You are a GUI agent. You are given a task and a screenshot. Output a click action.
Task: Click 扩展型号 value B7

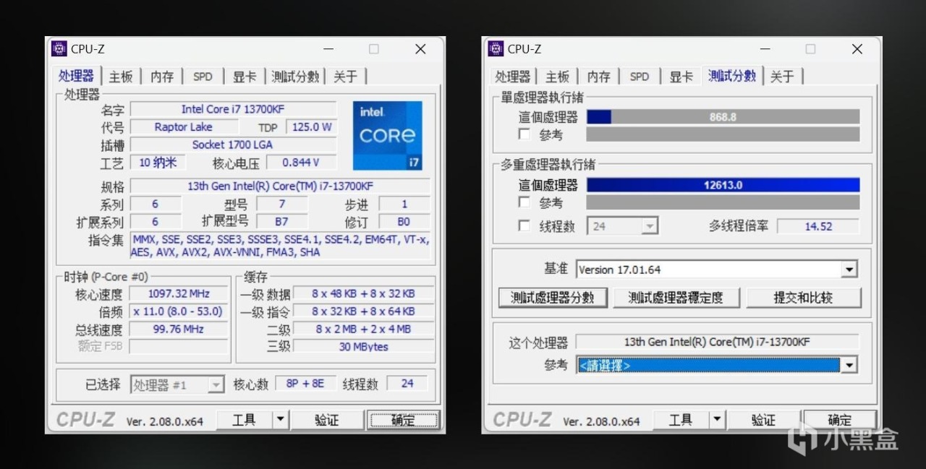(x=281, y=222)
